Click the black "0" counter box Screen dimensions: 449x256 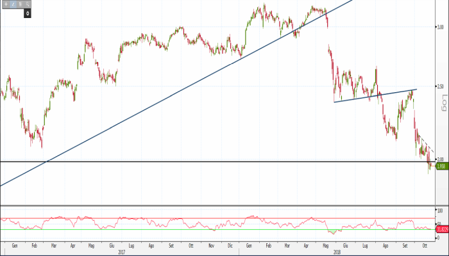[28, 12]
